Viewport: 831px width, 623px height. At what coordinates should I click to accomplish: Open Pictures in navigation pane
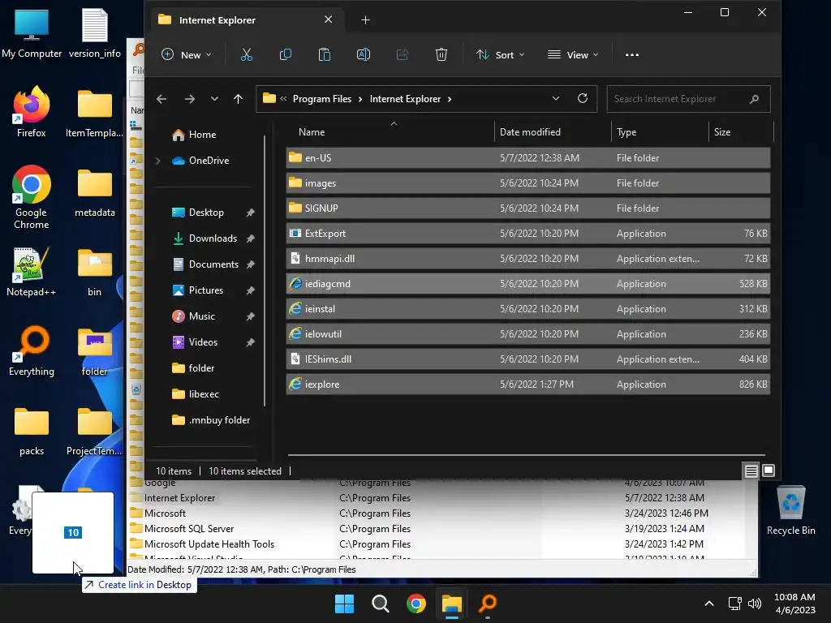point(205,290)
